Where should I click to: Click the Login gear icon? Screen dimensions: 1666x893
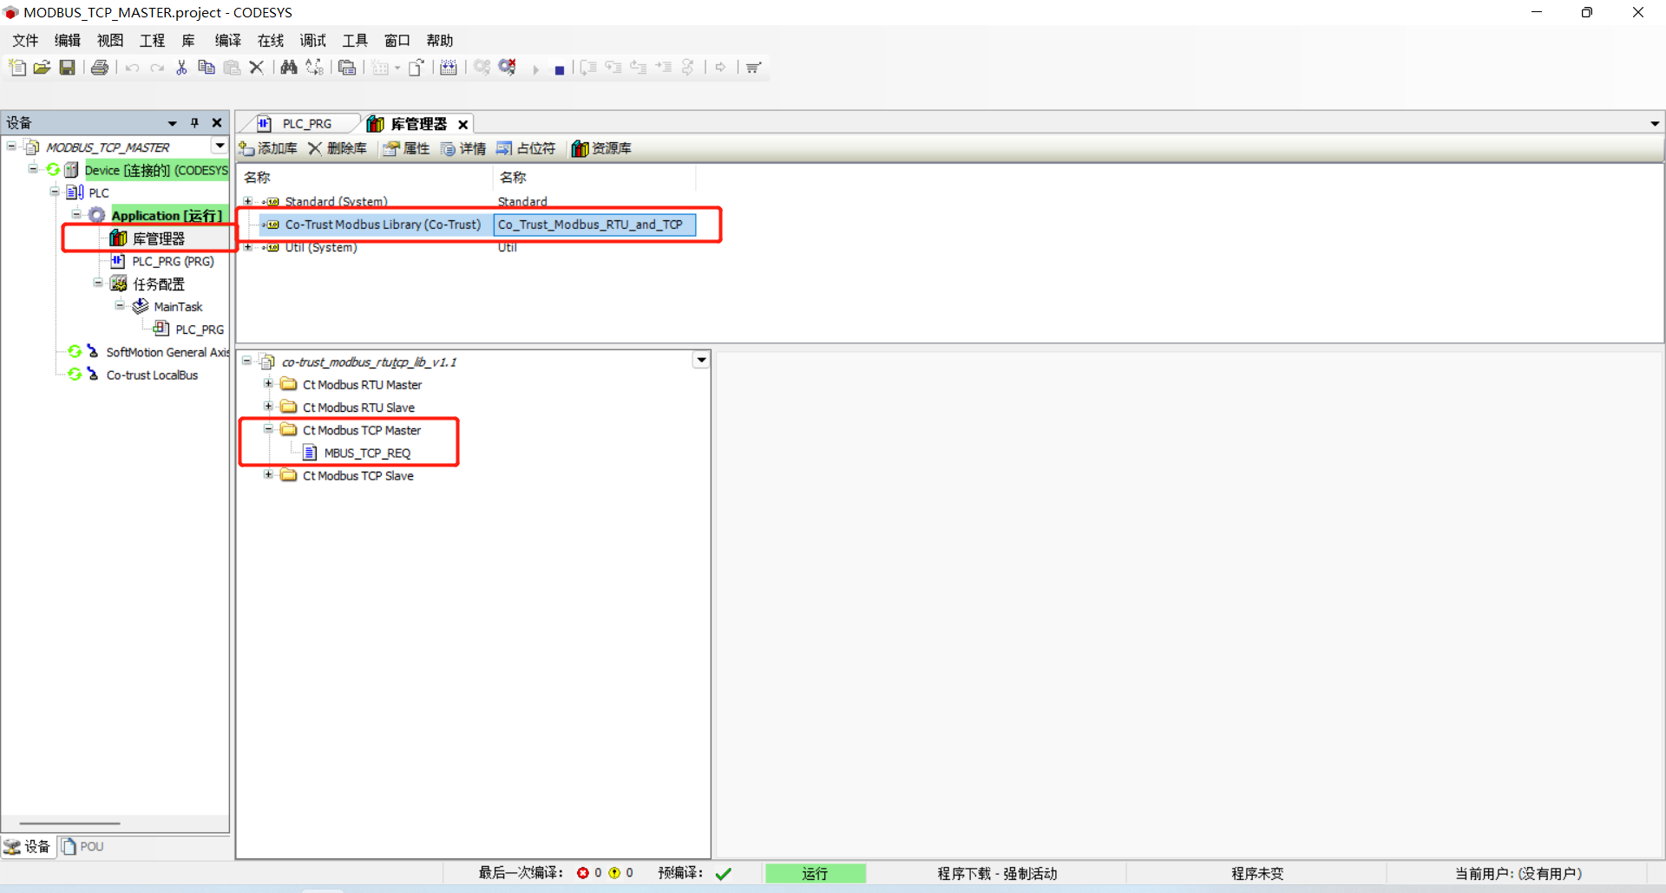coord(482,68)
